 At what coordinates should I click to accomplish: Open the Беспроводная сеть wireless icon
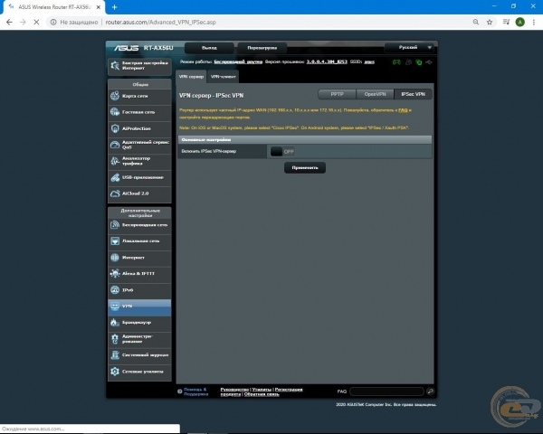(x=115, y=225)
